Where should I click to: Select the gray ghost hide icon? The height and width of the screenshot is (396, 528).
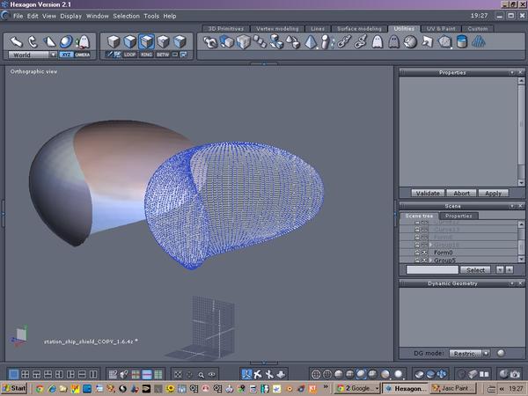pos(393,42)
